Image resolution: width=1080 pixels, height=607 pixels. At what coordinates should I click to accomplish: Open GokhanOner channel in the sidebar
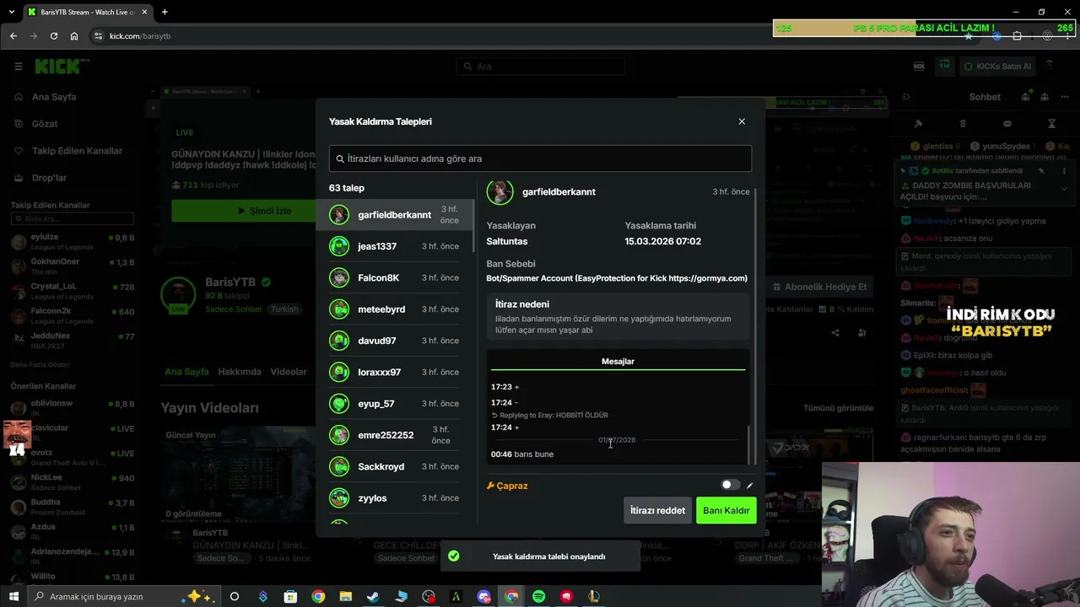coord(73,266)
